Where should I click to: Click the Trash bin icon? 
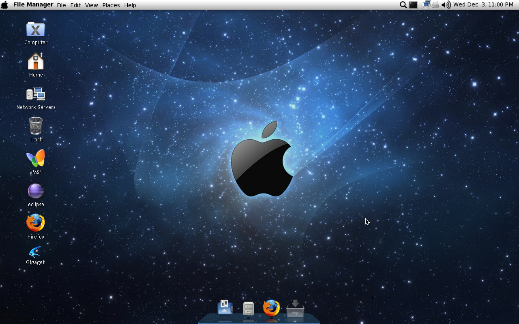point(36,126)
